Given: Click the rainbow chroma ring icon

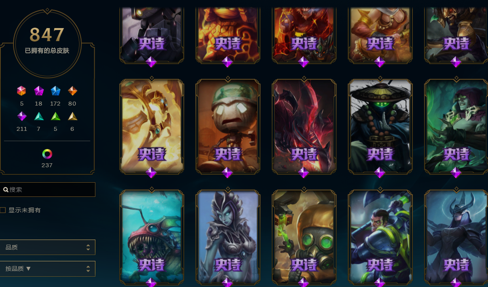Looking at the screenshot, I should (x=47, y=154).
